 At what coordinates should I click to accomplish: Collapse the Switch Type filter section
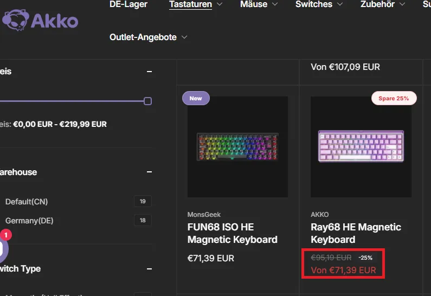pyautogui.click(x=149, y=269)
